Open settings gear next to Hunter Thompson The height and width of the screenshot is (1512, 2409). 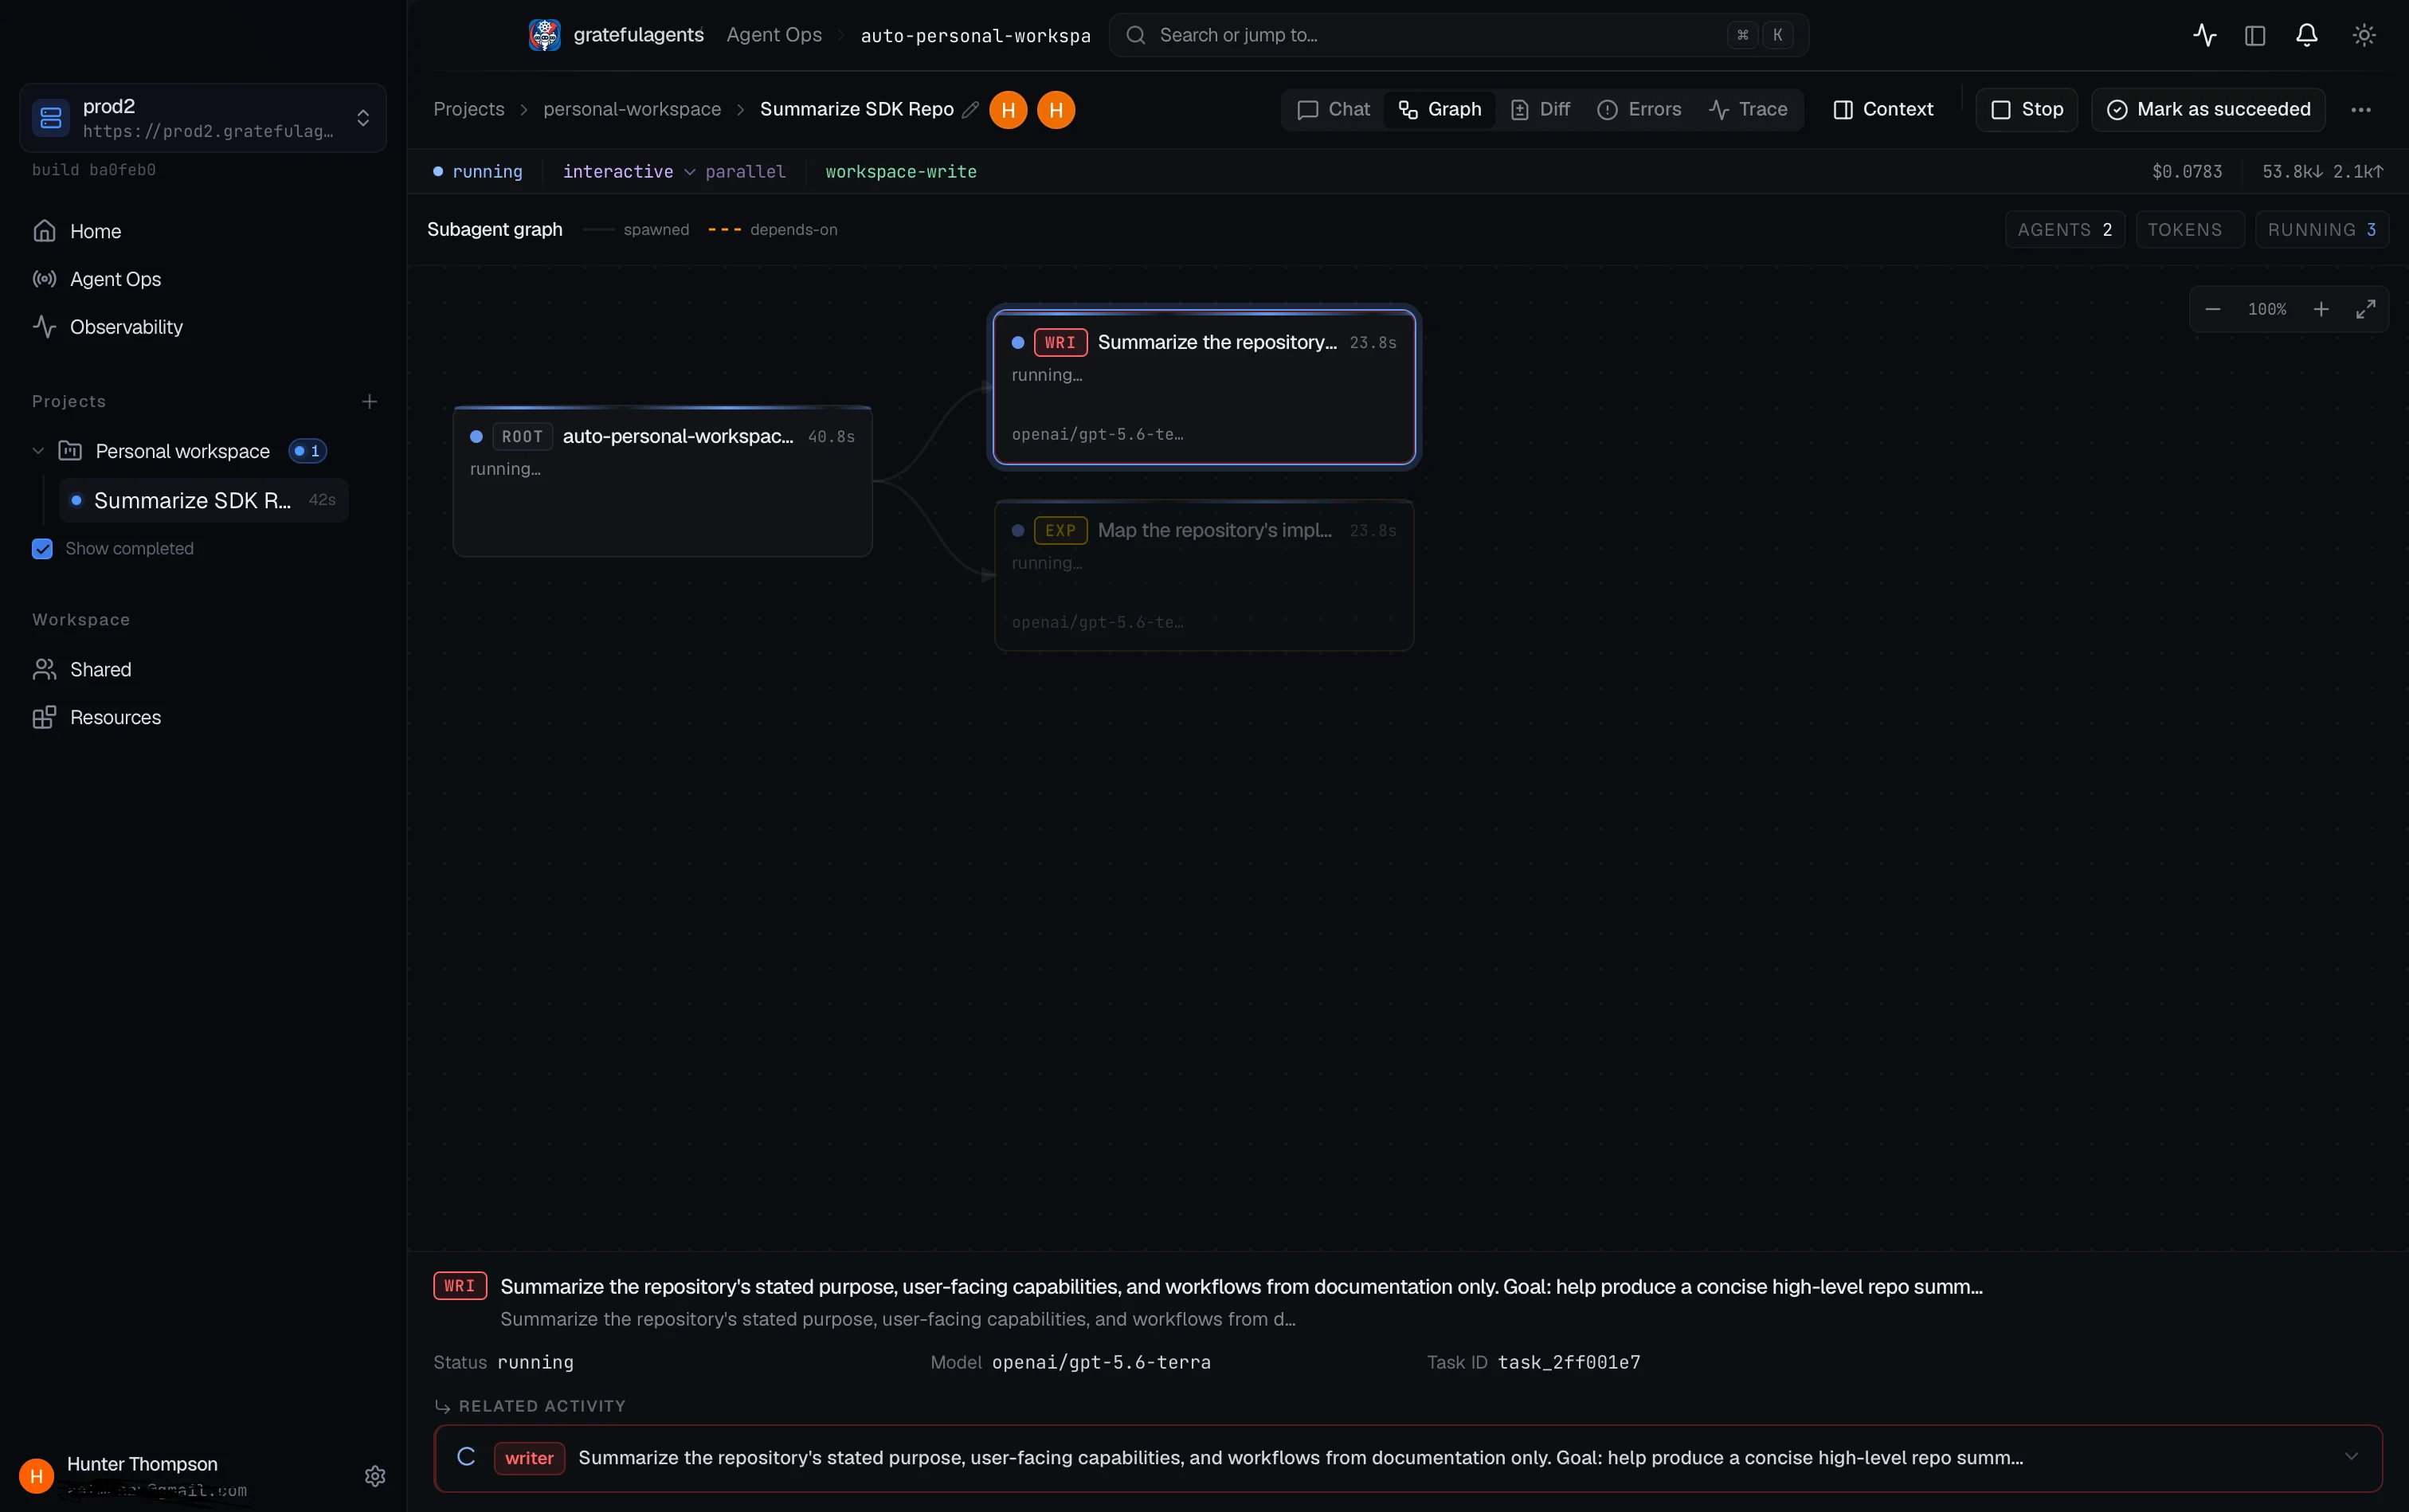pyautogui.click(x=375, y=1476)
